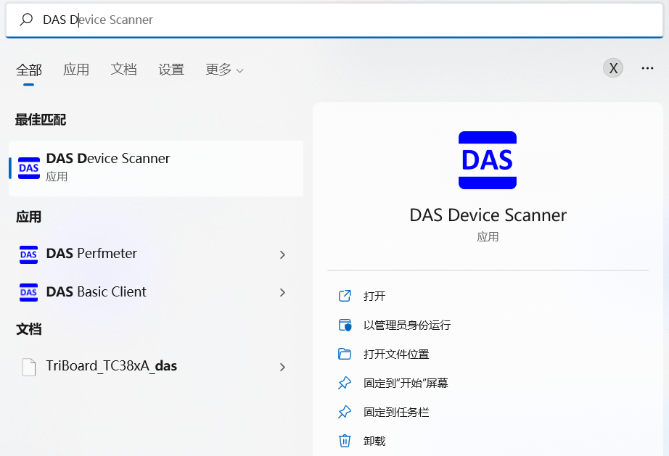
Task: Click the DAS Perfmeter app icon
Action: [28, 254]
